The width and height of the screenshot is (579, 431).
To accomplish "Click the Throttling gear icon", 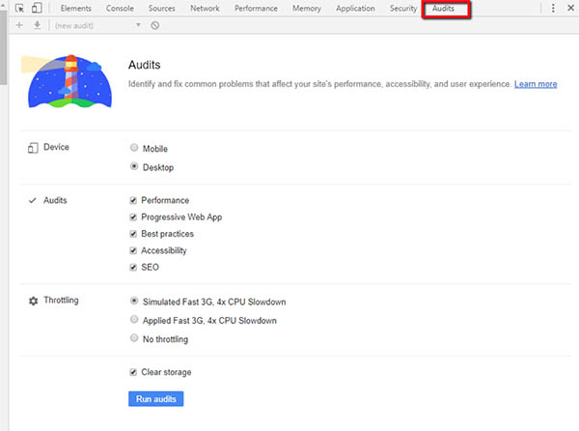I will tap(33, 301).
